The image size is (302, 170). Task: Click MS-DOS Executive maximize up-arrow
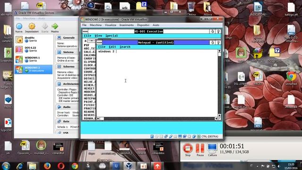click(218, 32)
